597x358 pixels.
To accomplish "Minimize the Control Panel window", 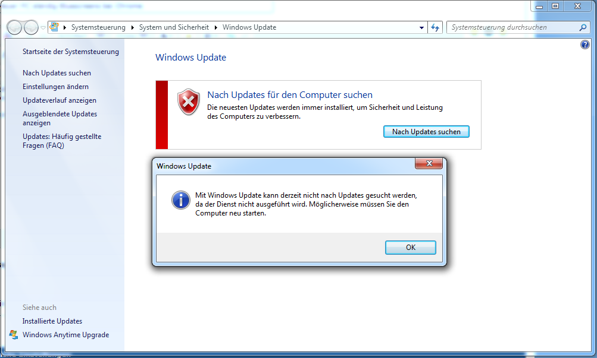I will click(x=539, y=6).
